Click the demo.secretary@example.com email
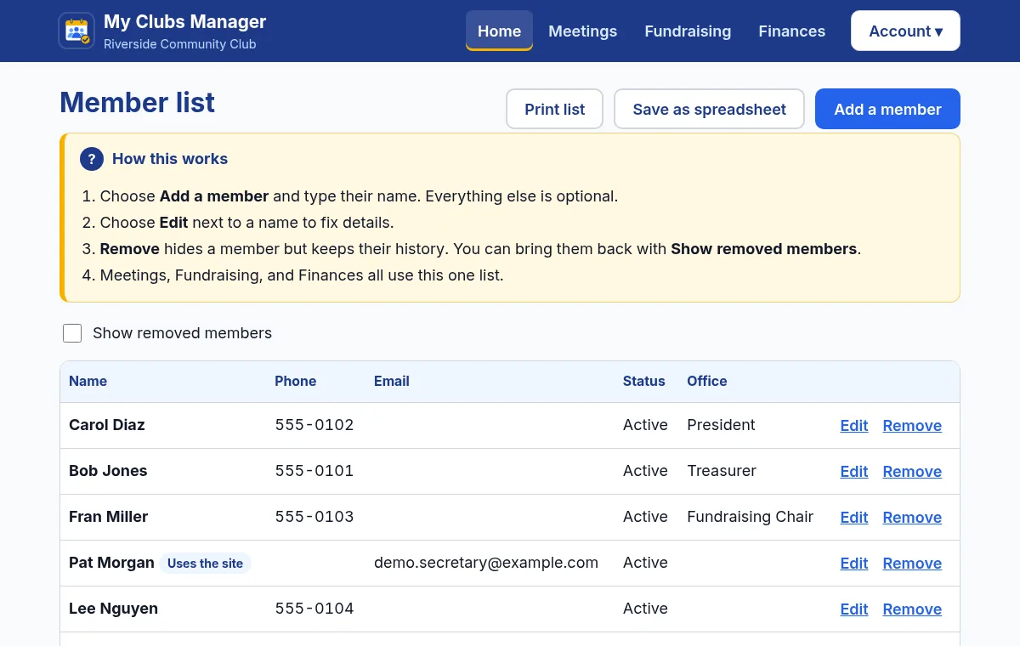This screenshot has width=1020, height=646. point(486,563)
